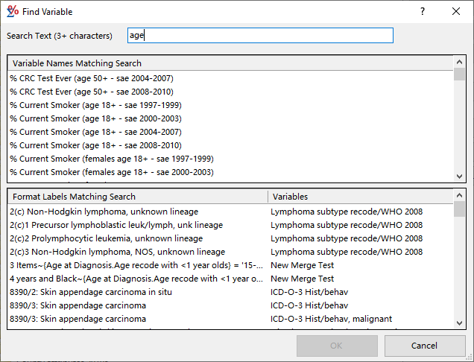Select 3 Items Age at Diagnosis row
Image resolution: width=474 pixels, height=362 pixels.
click(x=134, y=265)
